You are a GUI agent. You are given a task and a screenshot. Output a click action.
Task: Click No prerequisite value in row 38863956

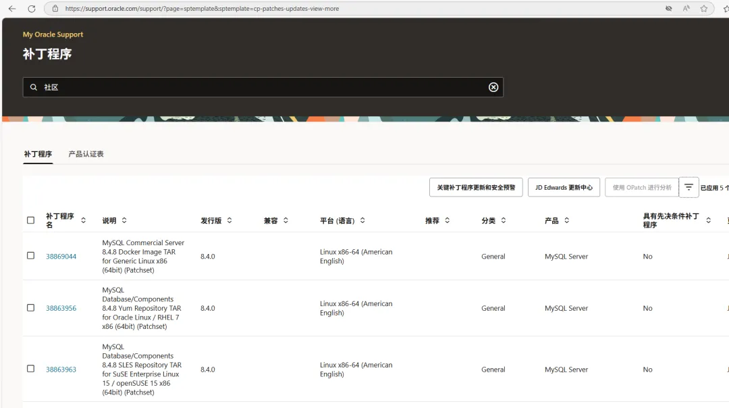647,308
